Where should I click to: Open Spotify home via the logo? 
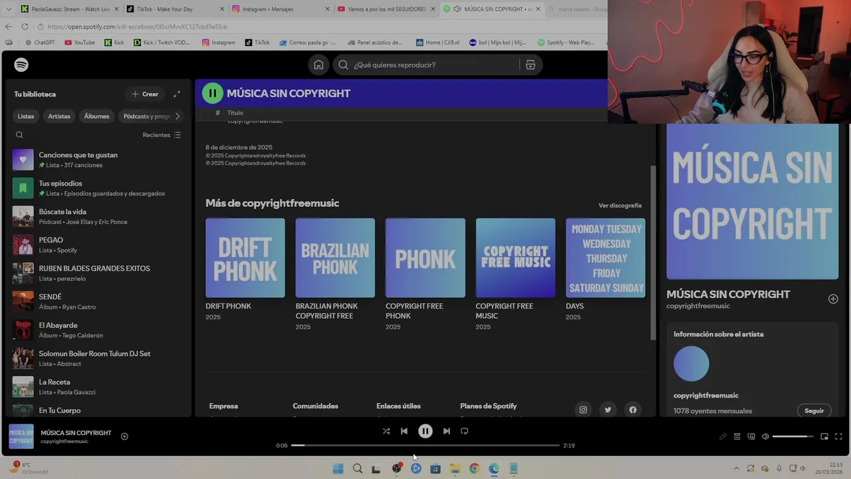21,65
